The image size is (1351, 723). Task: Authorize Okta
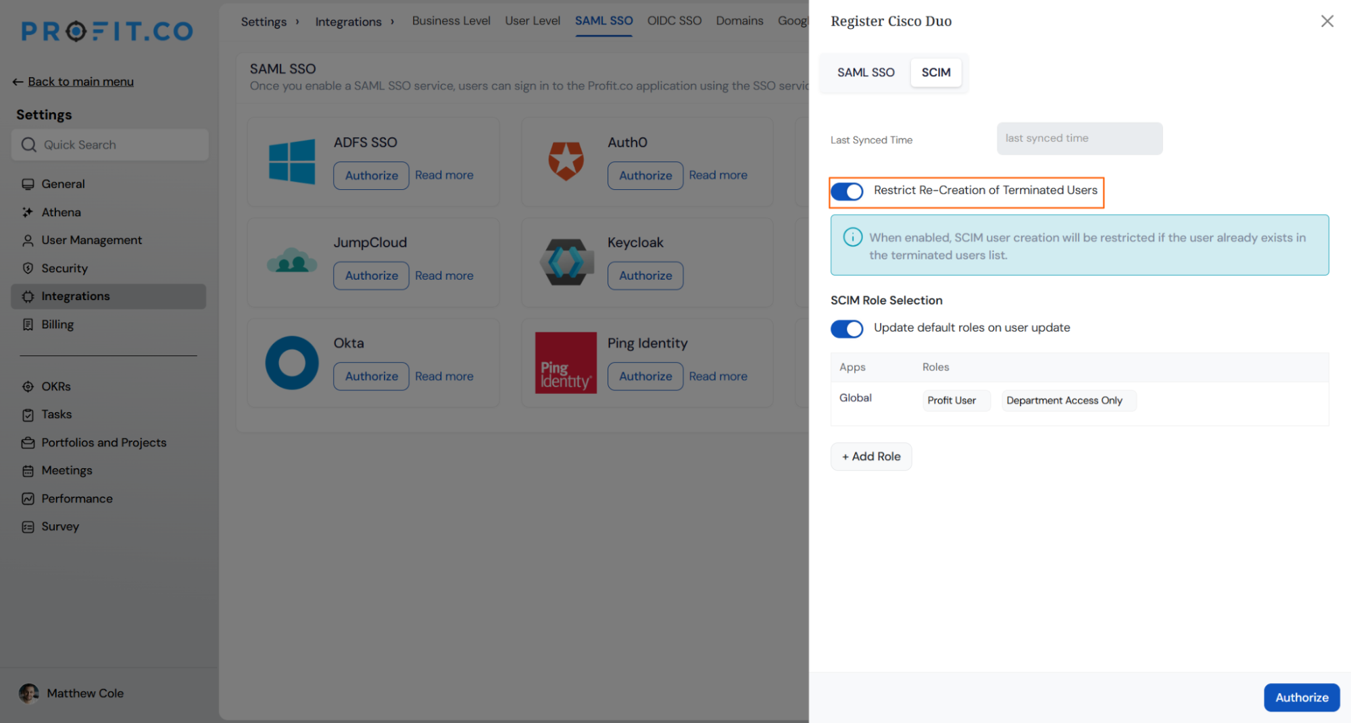tap(371, 376)
